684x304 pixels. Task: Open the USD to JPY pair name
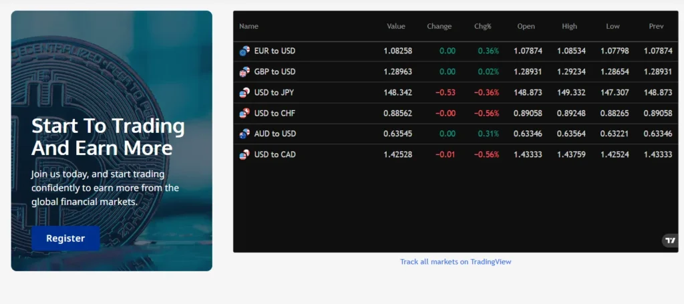pyautogui.click(x=275, y=92)
